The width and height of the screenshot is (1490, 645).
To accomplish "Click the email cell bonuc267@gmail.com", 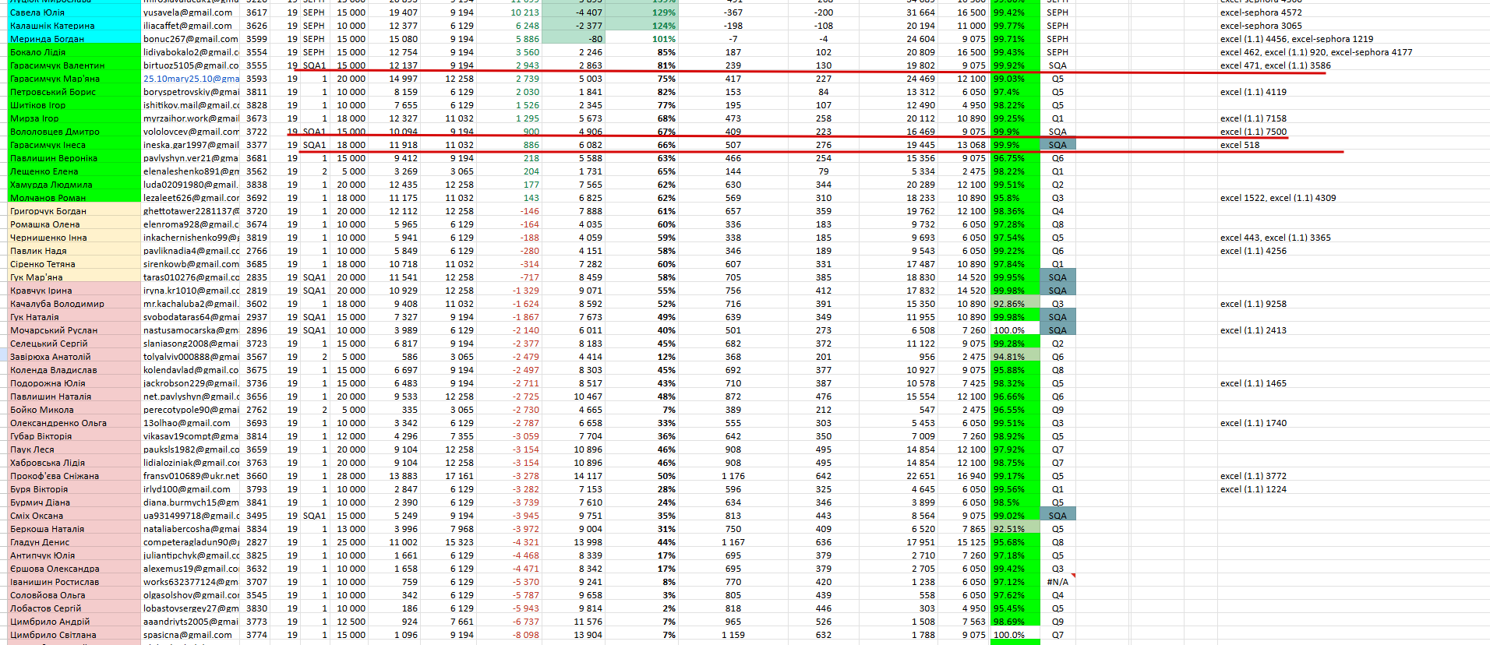I will pyautogui.click(x=191, y=39).
